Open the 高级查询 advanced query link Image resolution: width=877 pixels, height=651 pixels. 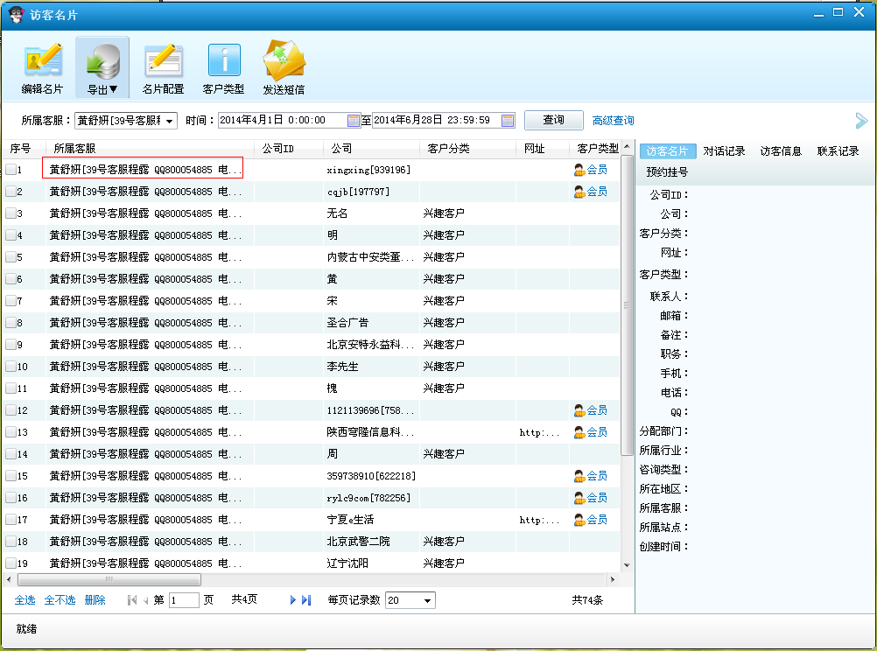[x=613, y=121]
